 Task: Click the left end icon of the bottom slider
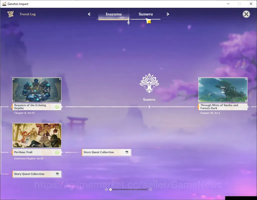click(x=106, y=189)
